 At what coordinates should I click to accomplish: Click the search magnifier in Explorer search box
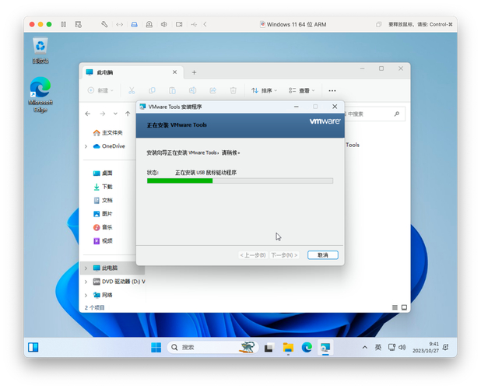[x=397, y=114]
